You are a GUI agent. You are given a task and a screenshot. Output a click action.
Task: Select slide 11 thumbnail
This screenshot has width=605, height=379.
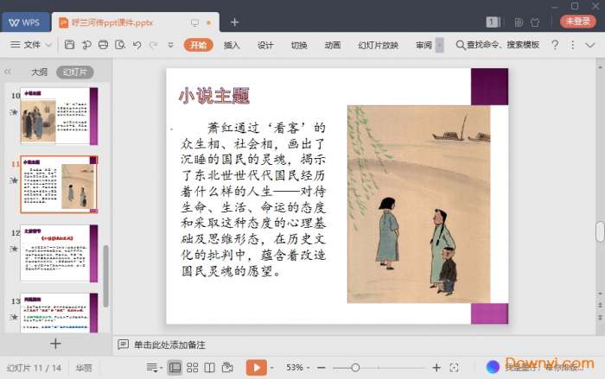[59, 185]
